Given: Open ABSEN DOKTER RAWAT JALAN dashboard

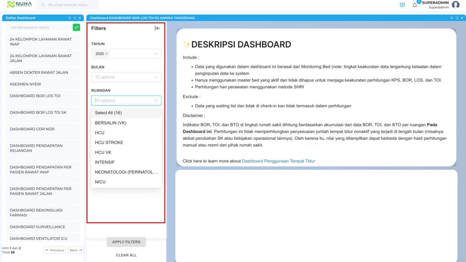Looking at the screenshot, I should pos(43,72).
